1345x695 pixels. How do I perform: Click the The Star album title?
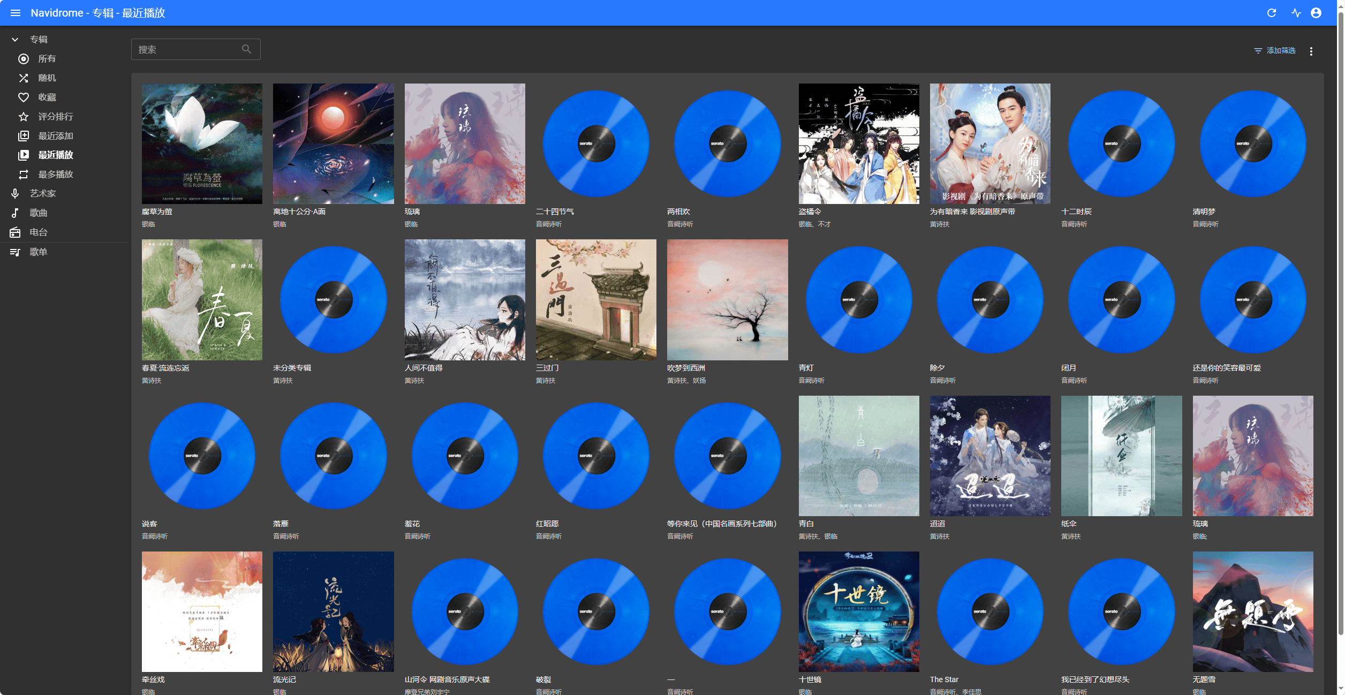pos(944,679)
